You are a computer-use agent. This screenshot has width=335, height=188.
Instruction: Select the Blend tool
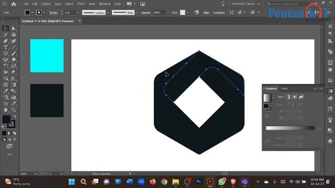tap(14, 91)
